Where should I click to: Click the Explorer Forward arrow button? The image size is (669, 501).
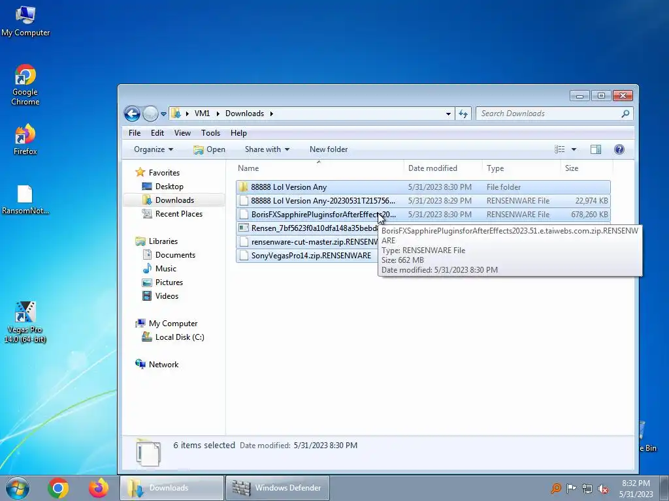pyautogui.click(x=150, y=114)
